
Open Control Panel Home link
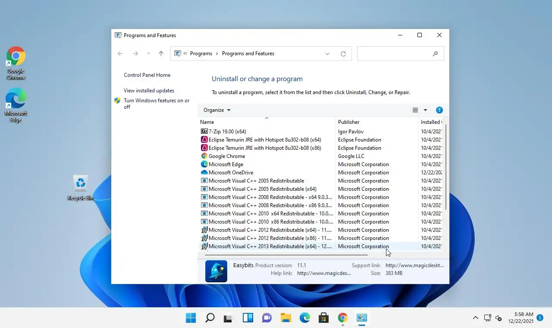tap(147, 75)
